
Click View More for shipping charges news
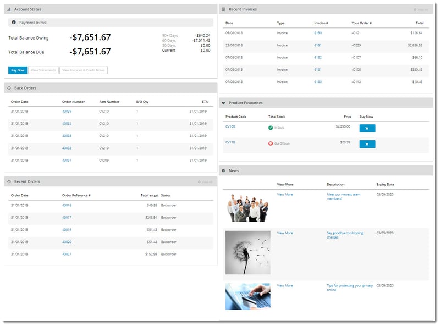(285, 233)
